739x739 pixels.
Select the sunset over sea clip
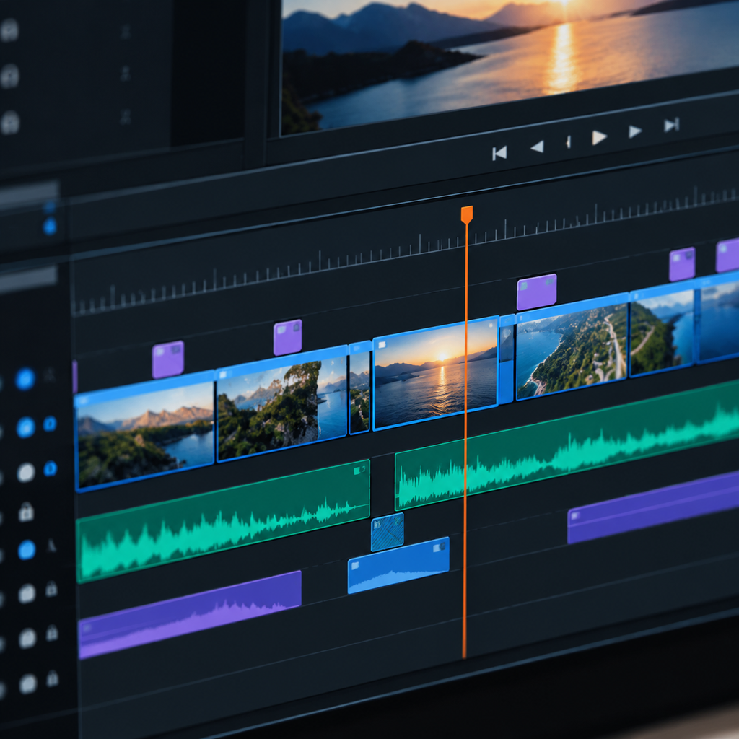click(435, 373)
